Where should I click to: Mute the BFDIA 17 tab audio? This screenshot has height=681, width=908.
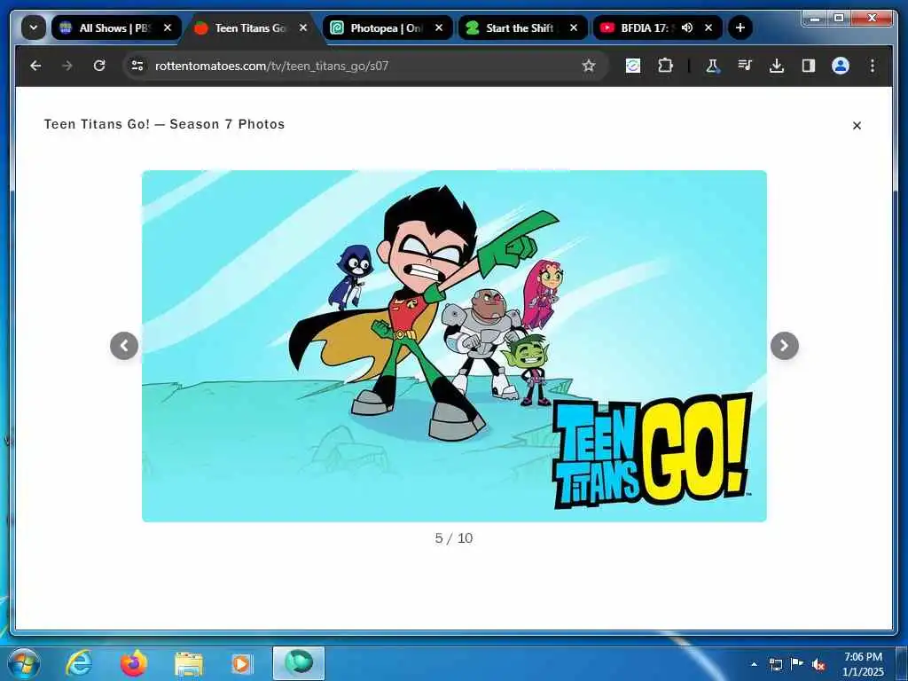[x=687, y=27]
